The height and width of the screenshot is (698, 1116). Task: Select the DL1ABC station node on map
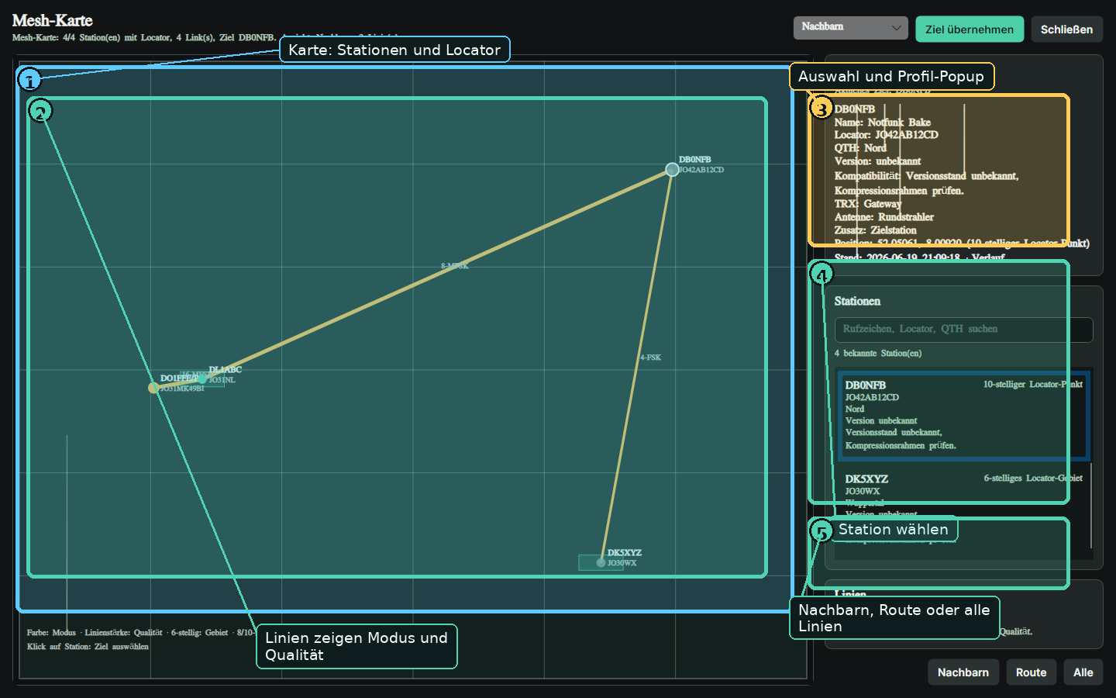(202, 379)
